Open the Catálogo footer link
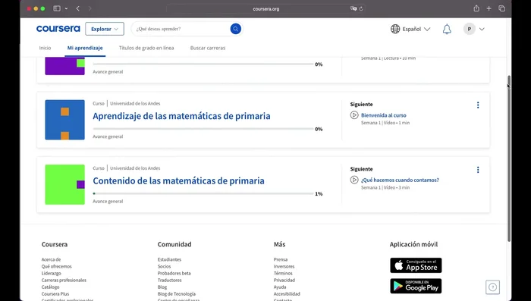The image size is (531, 301). pos(50,287)
